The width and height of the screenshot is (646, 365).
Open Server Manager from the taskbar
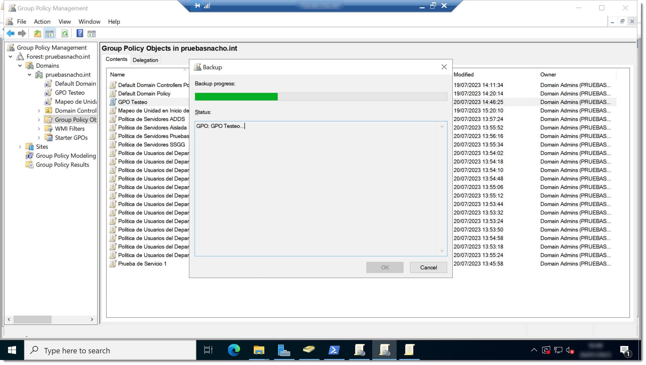click(x=284, y=350)
